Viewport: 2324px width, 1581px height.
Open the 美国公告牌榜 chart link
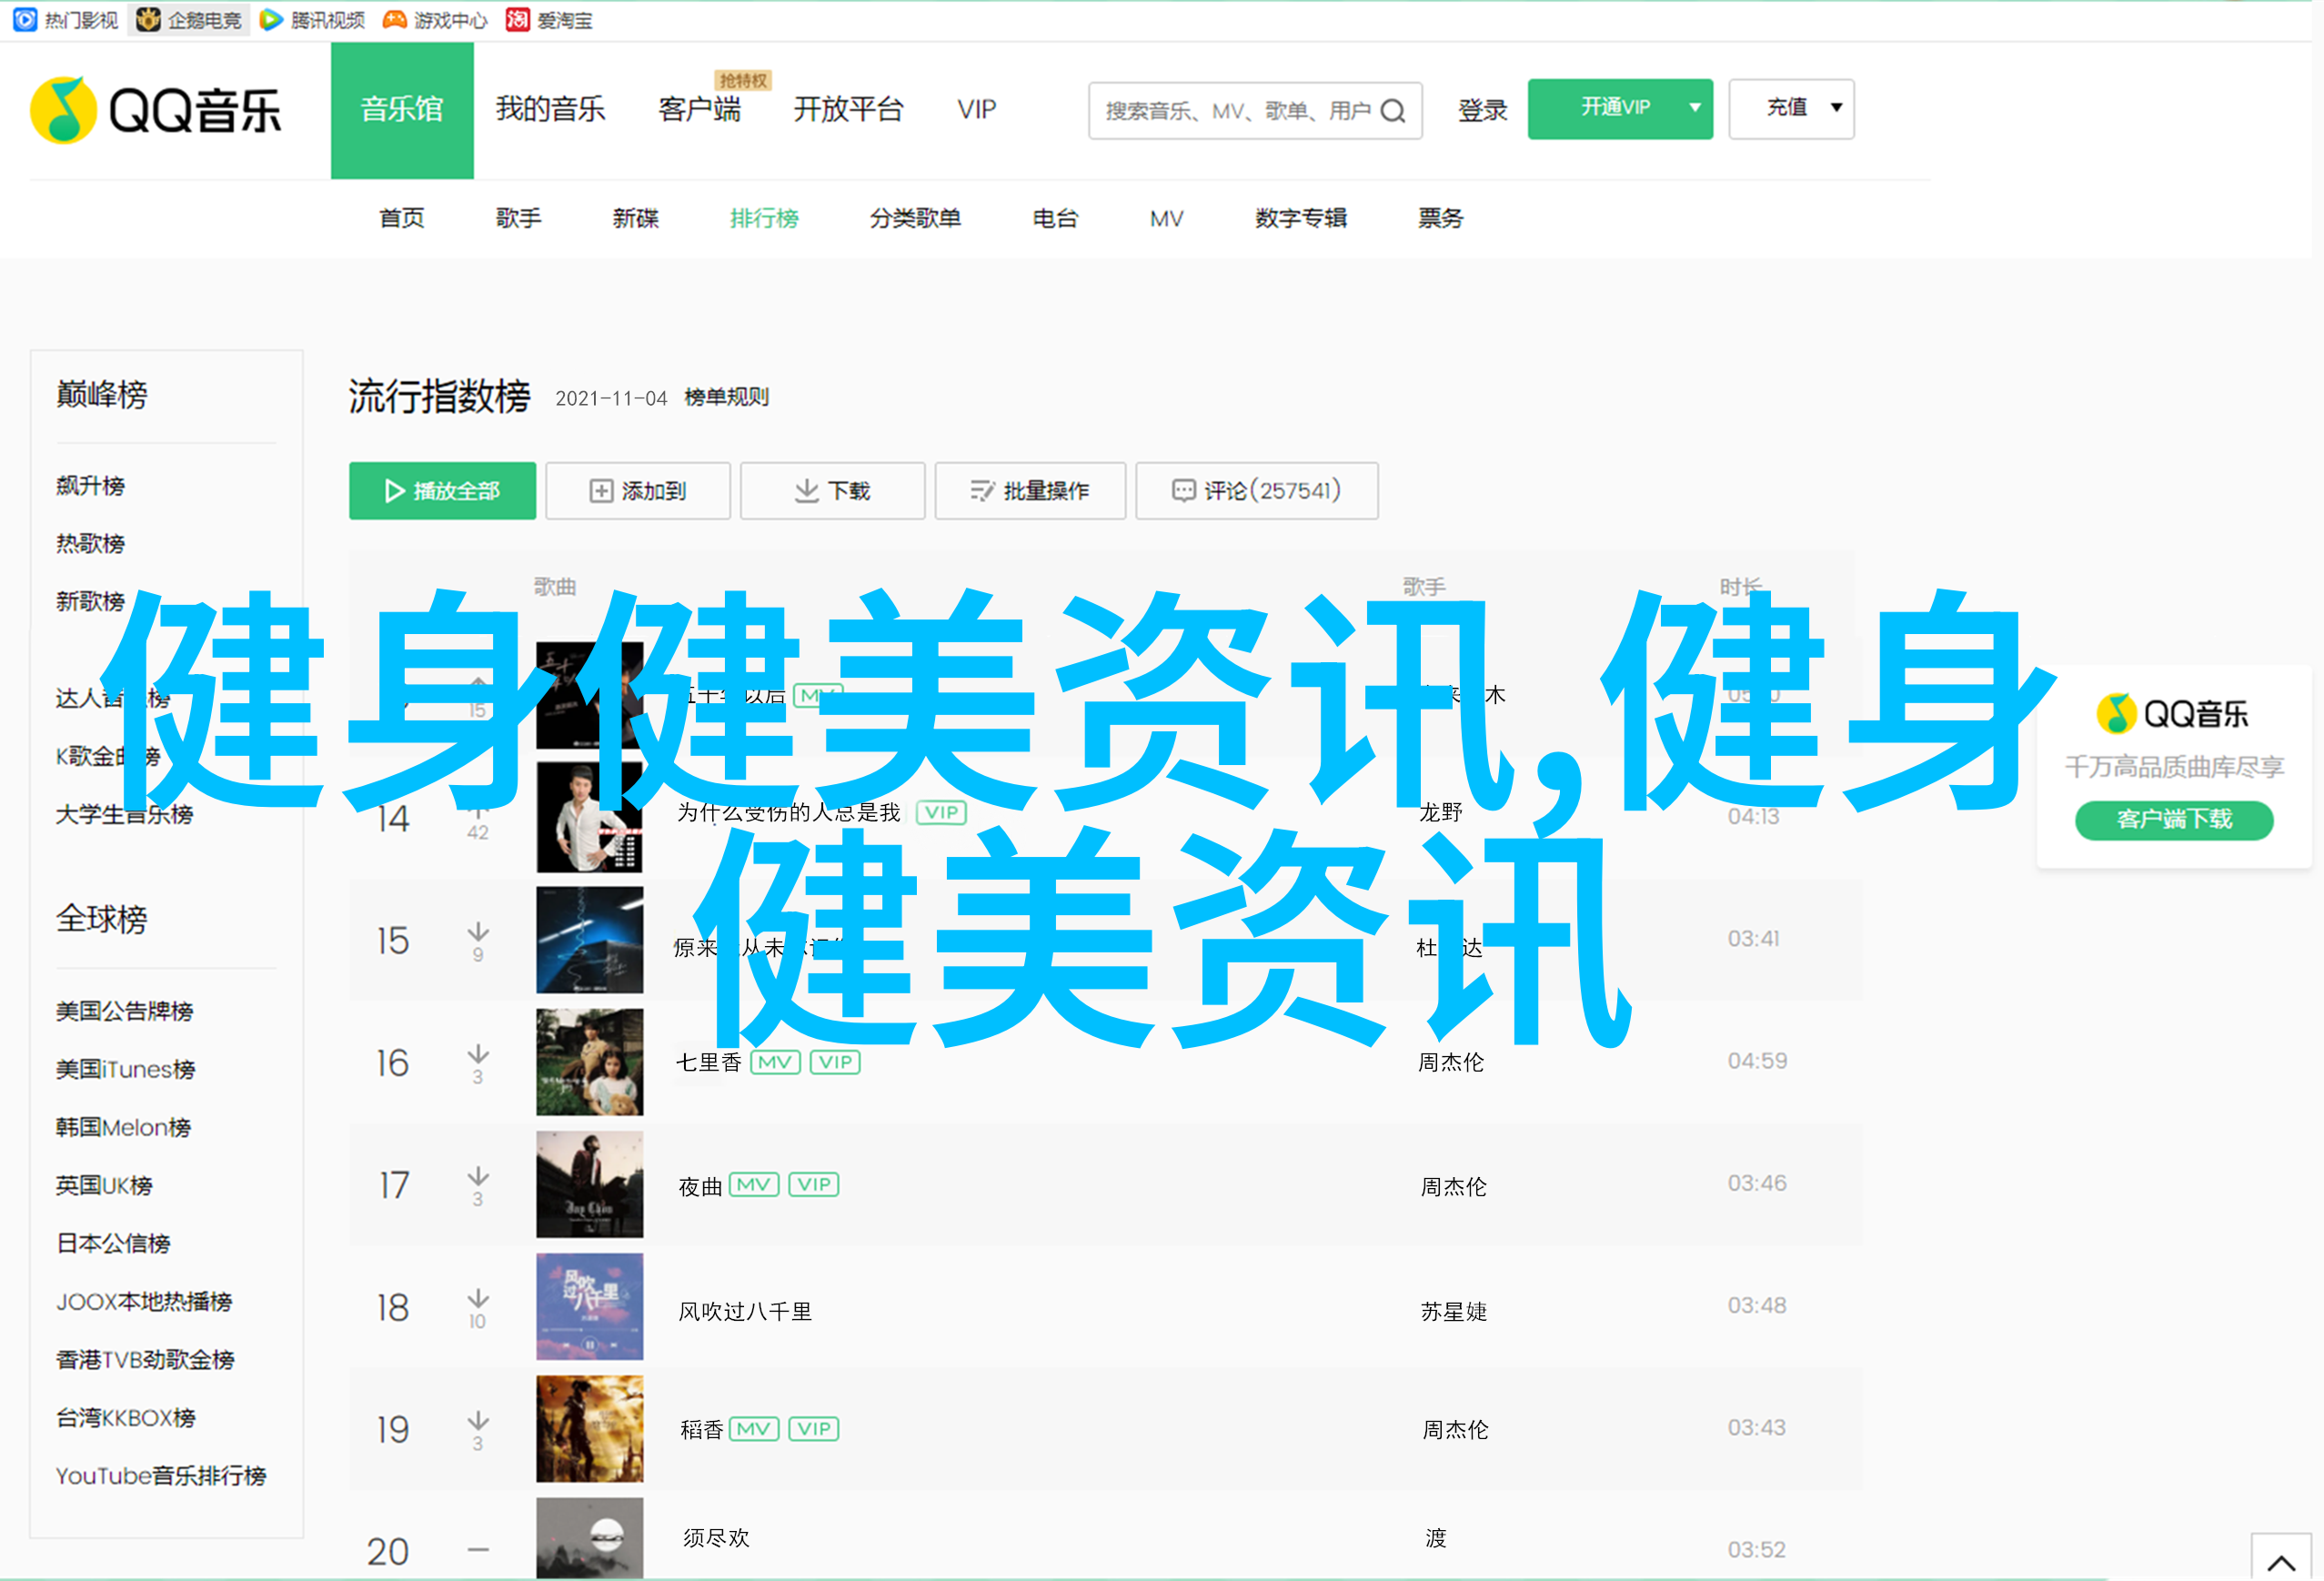pos(124,1011)
